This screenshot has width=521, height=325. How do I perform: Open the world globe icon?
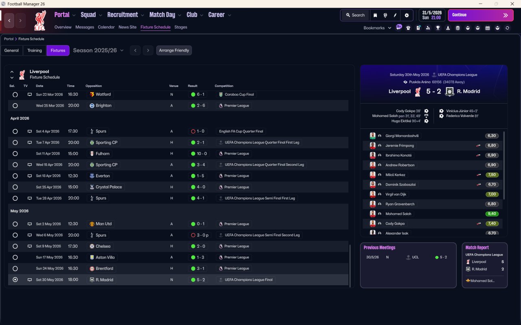[385, 15]
